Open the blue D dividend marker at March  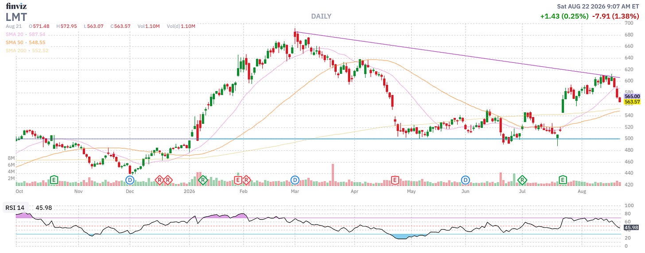[295, 180]
